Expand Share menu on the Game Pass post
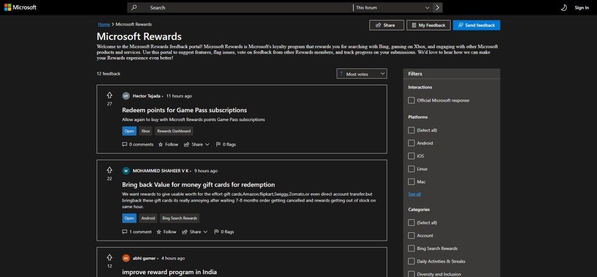Screen dimensions: 597x277 coord(197,144)
